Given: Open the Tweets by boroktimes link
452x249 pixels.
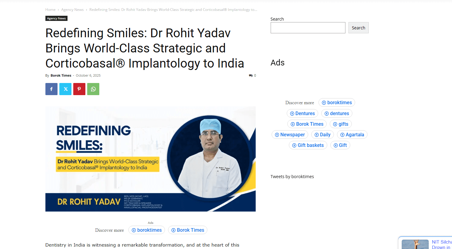Looking at the screenshot, I should point(292,177).
